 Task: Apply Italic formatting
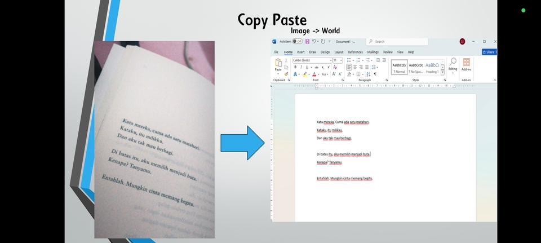coord(301,67)
